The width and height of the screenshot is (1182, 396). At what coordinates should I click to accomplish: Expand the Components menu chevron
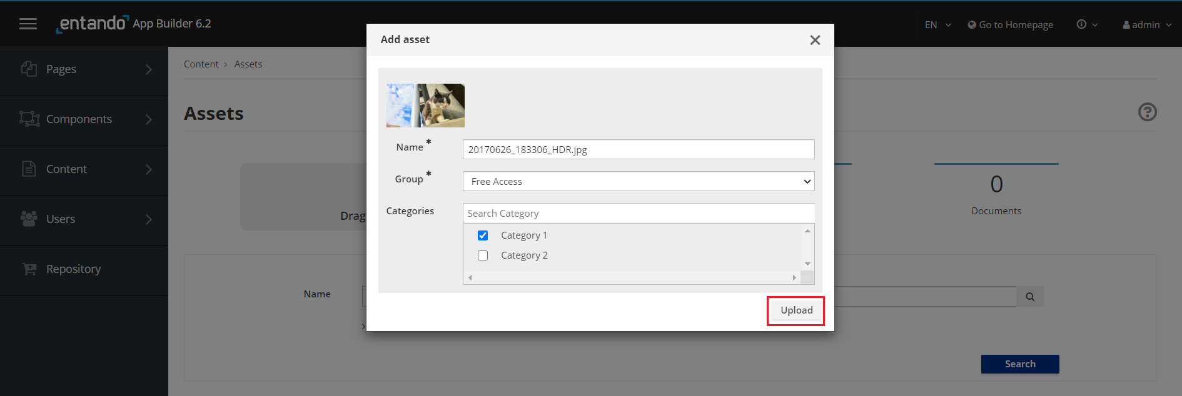click(x=149, y=119)
